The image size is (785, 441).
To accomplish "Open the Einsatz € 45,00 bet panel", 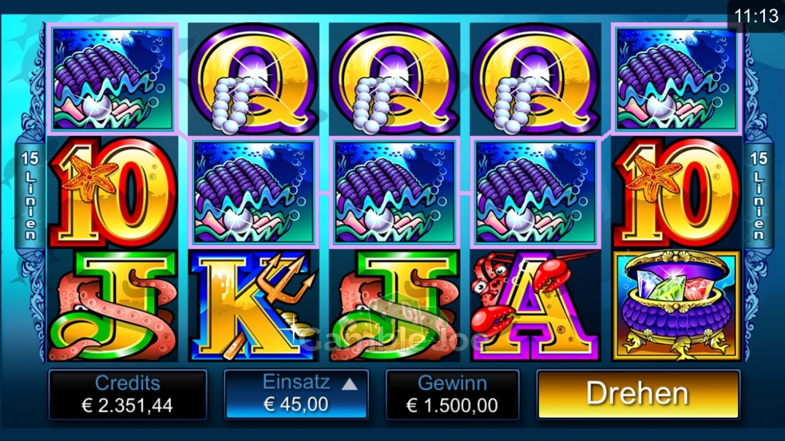I will 296,394.
